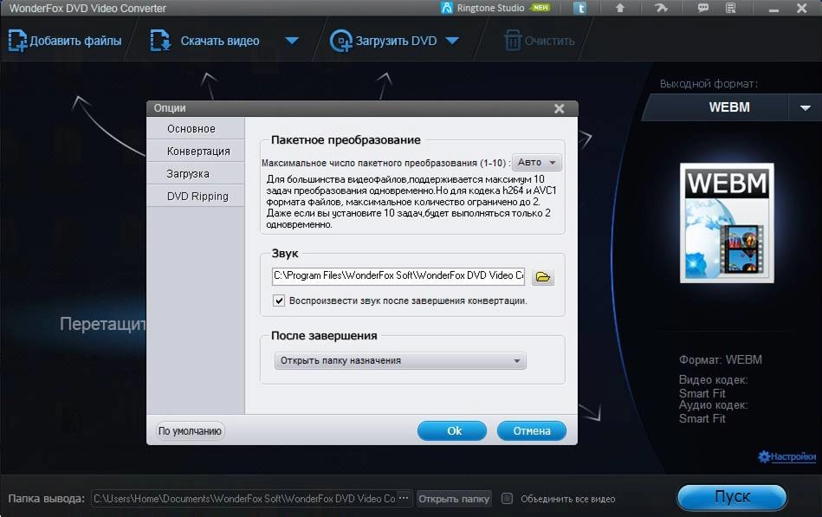This screenshot has height=517, width=822.
Task: Browse for sound file with folder icon
Action: 543,276
